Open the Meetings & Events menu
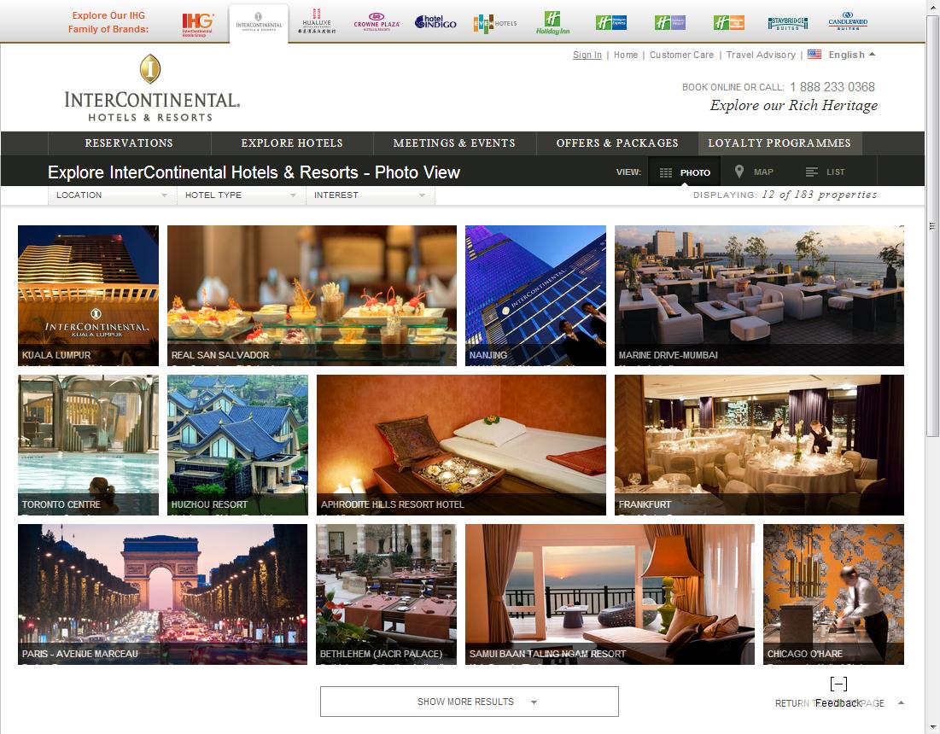The height and width of the screenshot is (734, 940). (x=454, y=143)
